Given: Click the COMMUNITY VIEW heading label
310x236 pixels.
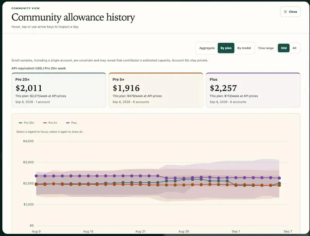Looking at the screenshot, I should pos(26,8).
